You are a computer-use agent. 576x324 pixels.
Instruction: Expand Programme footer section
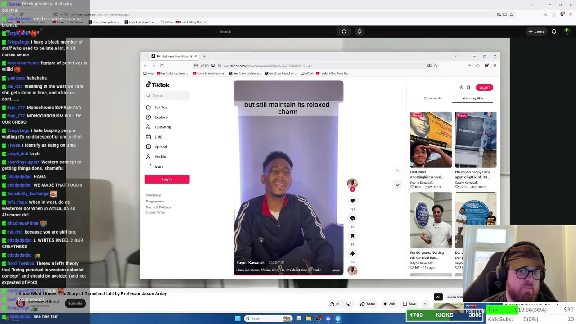pos(155,201)
